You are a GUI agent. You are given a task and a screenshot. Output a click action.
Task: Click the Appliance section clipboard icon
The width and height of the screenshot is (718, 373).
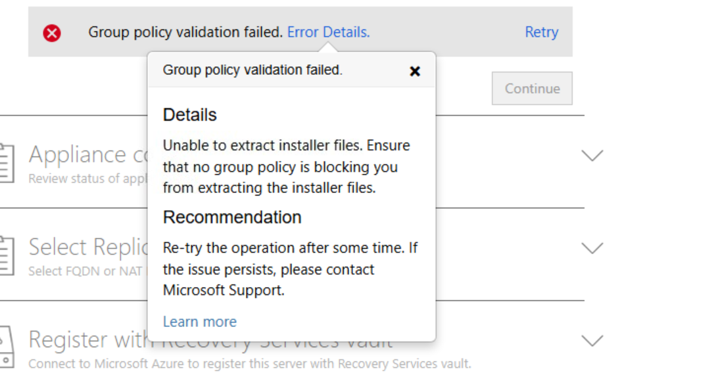5,162
